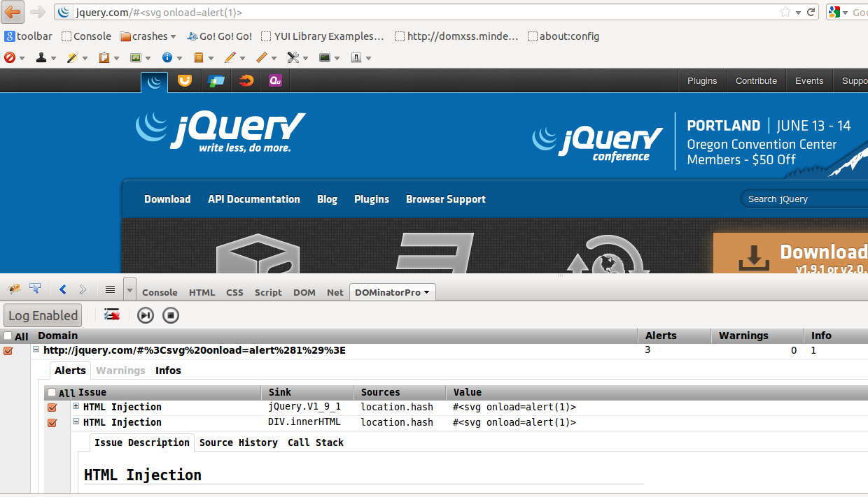Open Web Developer Outline menu (pencil icon)

click(234, 58)
